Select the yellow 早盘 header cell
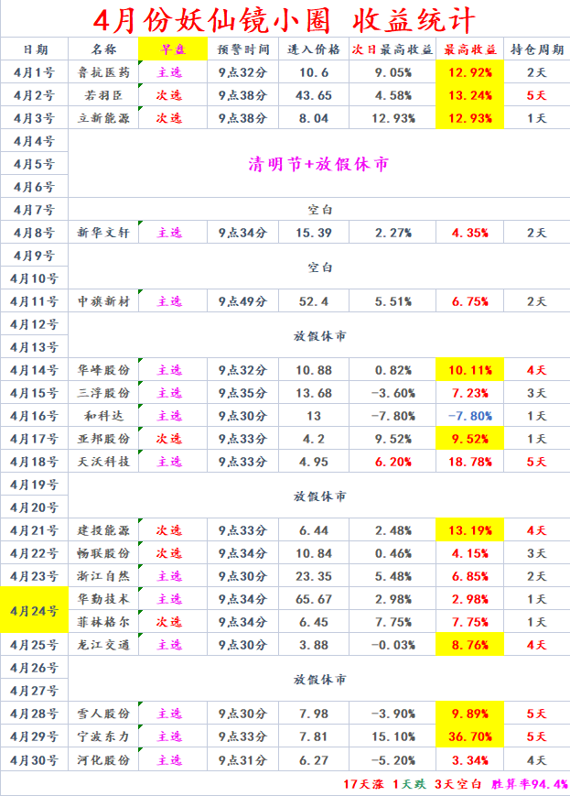 pyautogui.click(x=173, y=49)
